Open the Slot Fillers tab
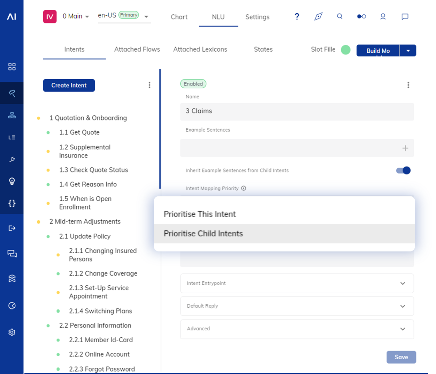Screen dimensions: 436x374 click(x=323, y=49)
